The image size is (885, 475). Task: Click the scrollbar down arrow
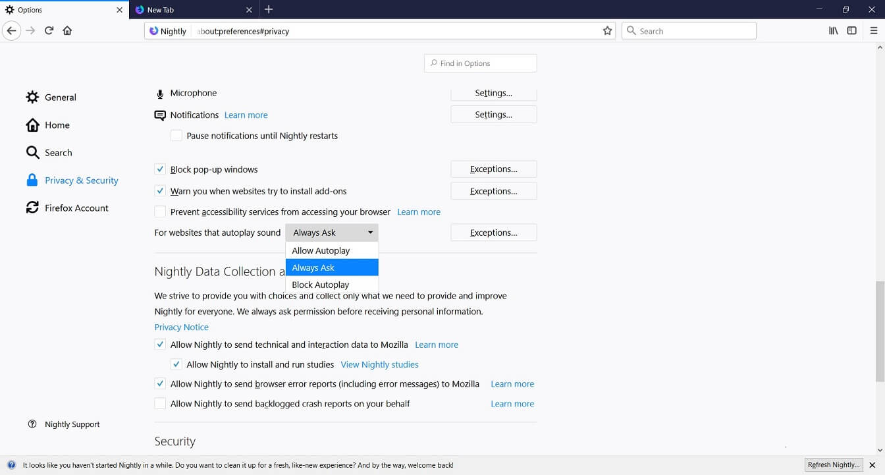[880, 451]
